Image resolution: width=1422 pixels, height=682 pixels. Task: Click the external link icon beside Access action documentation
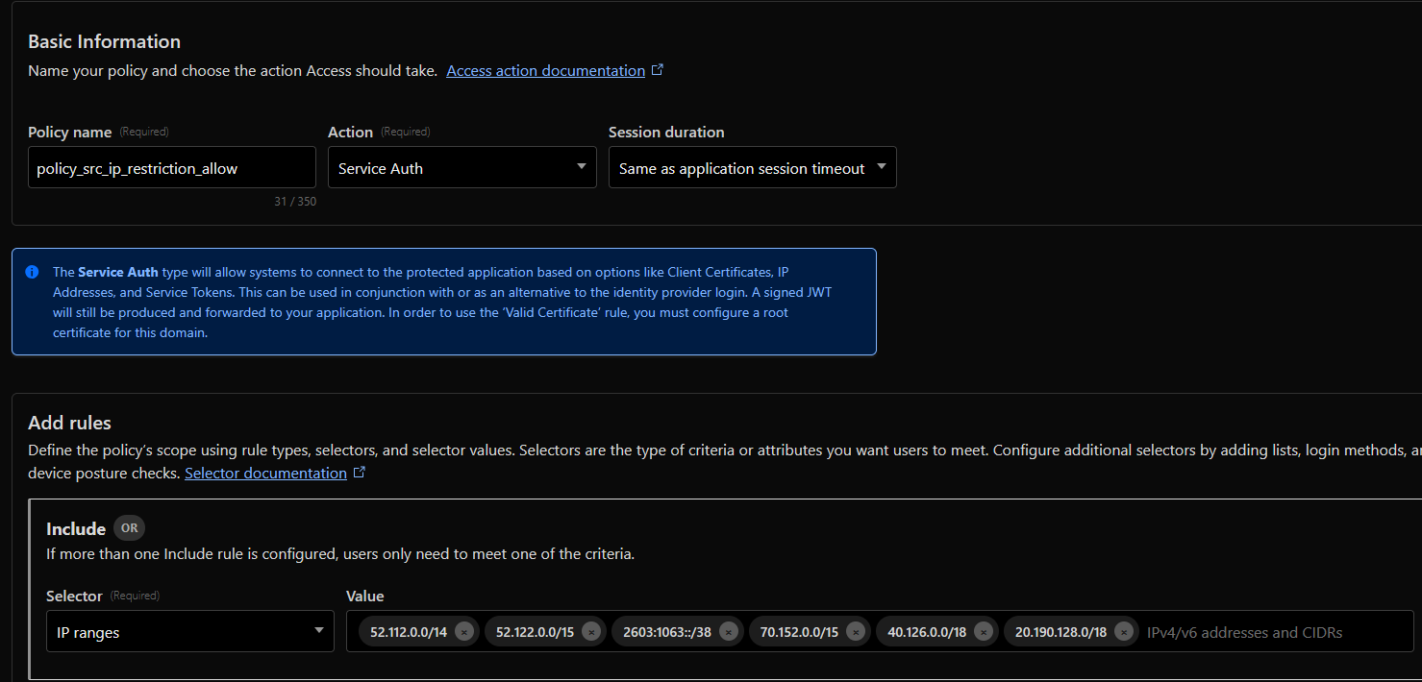(x=658, y=68)
